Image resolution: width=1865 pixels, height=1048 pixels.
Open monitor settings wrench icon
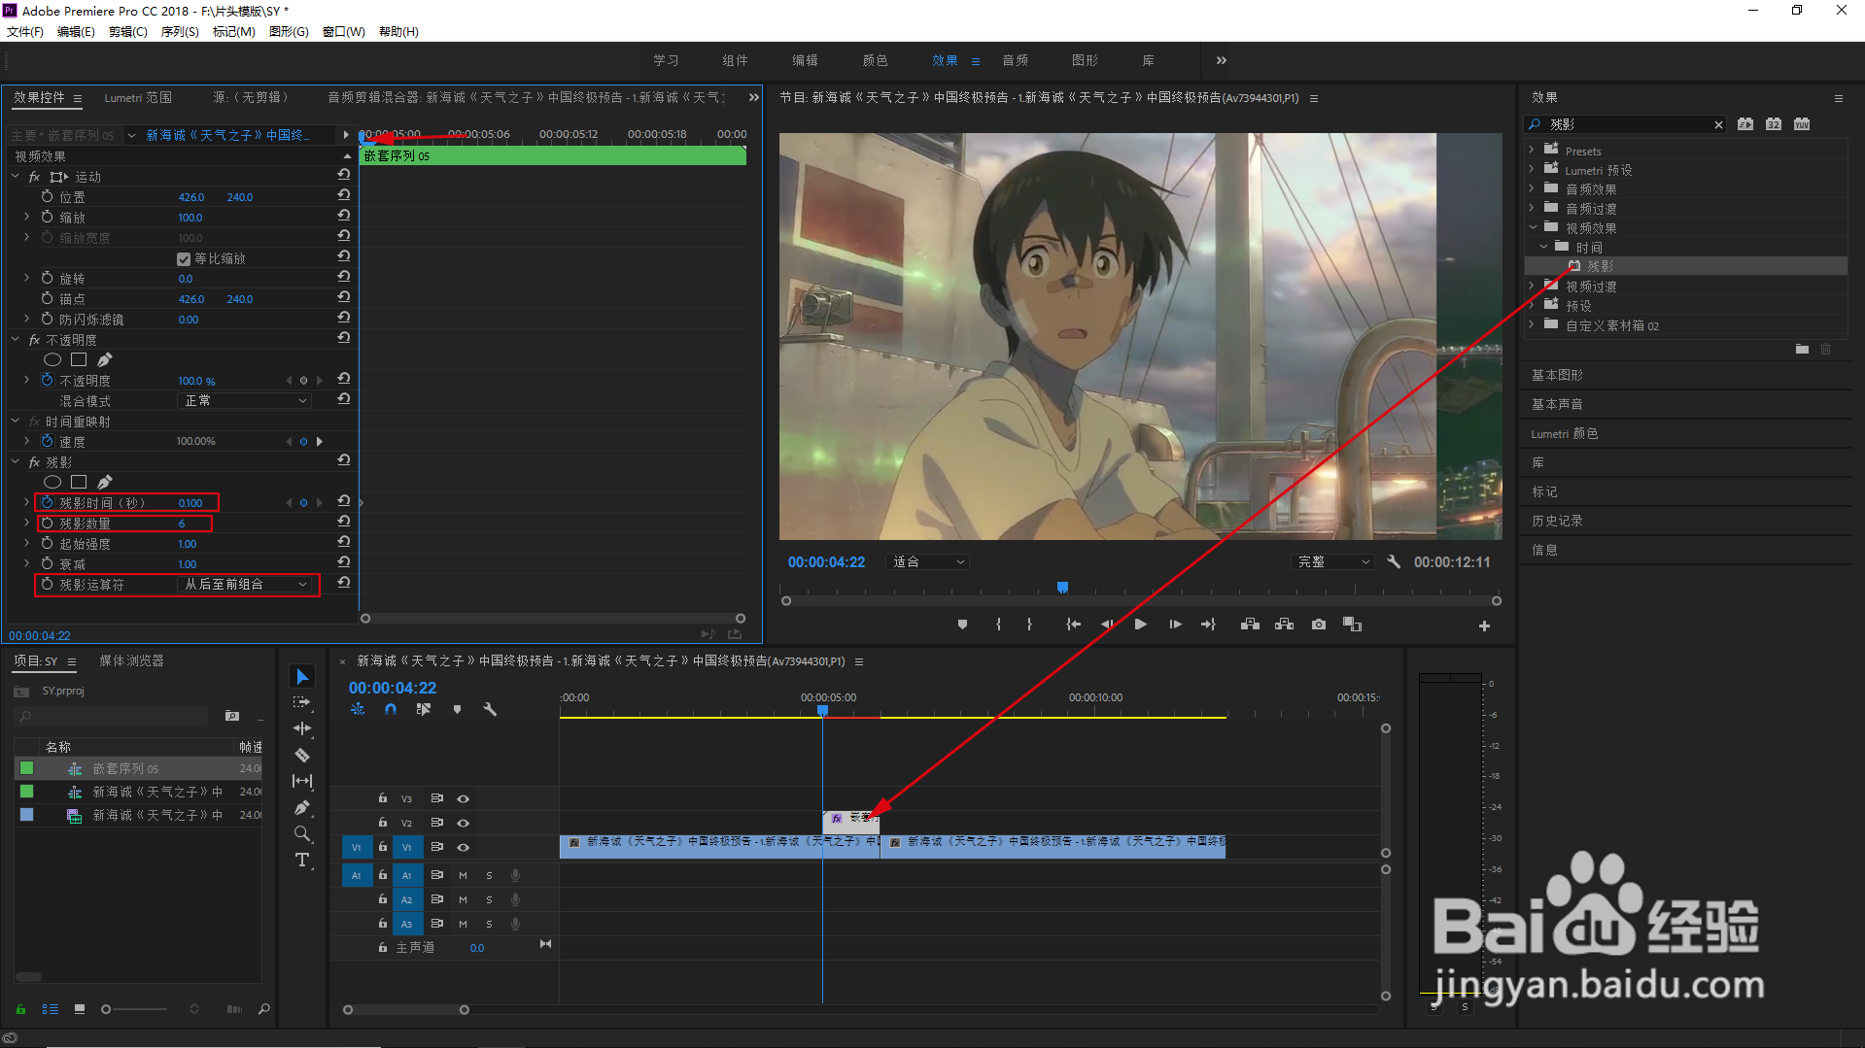point(1394,561)
